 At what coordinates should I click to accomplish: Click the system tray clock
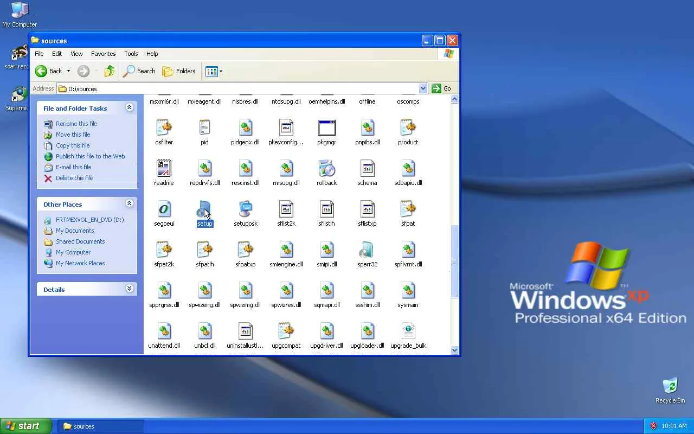click(674, 426)
